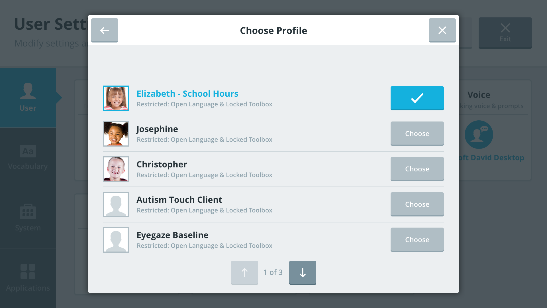Choose the Autism Touch Client profile
This screenshot has width=547, height=308.
(x=417, y=204)
